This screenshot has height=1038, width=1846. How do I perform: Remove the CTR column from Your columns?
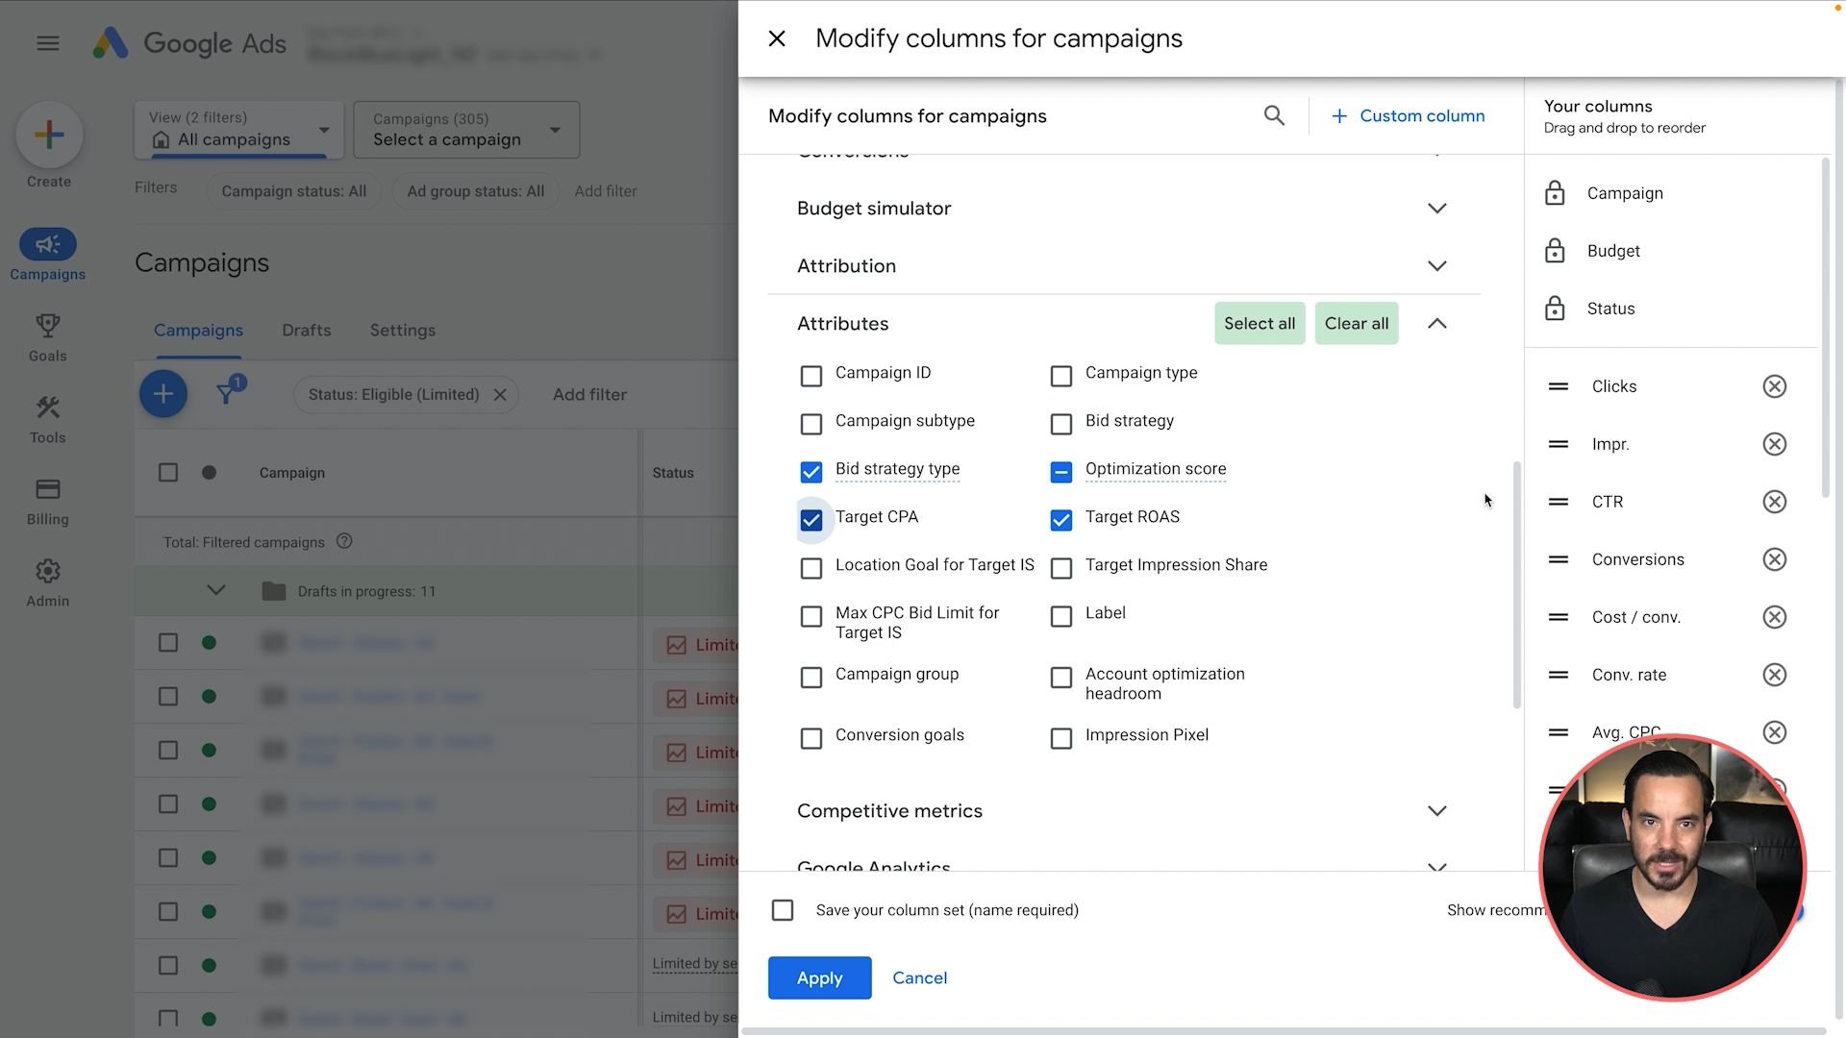[1774, 502]
